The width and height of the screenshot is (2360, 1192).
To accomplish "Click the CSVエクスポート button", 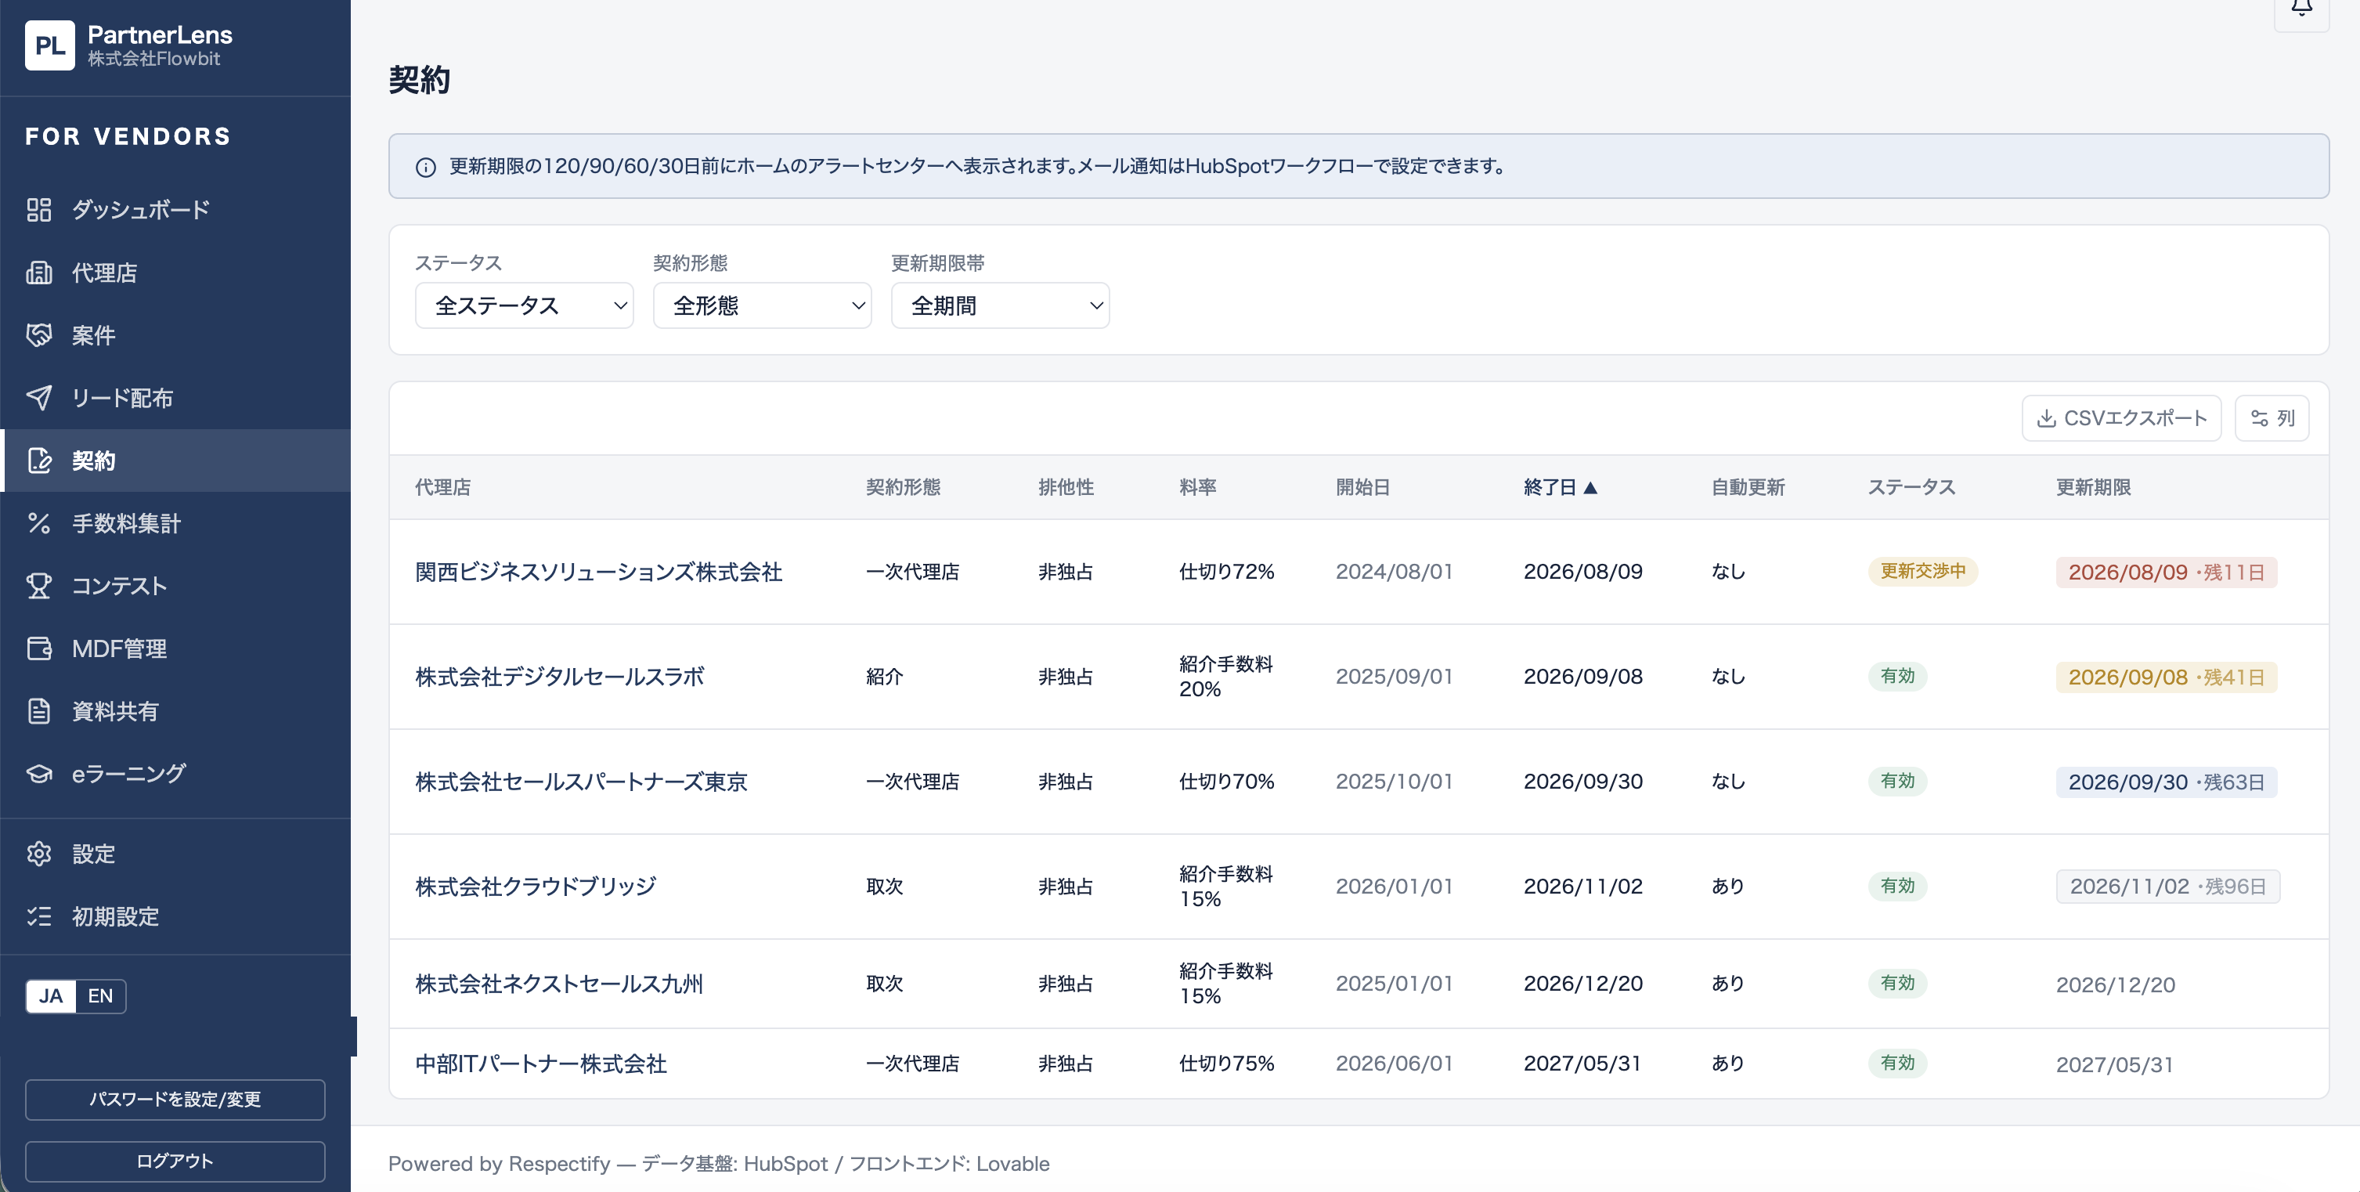I will [x=2121, y=419].
